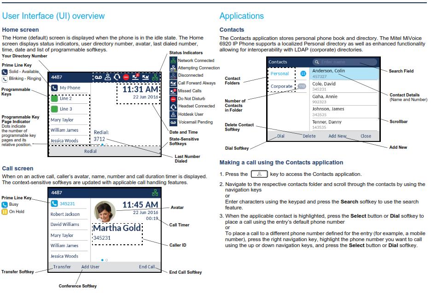The height and width of the screenshot is (293, 431).
Task: Click the Call Forward Always icon in legend
Action: tap(173, 83)
